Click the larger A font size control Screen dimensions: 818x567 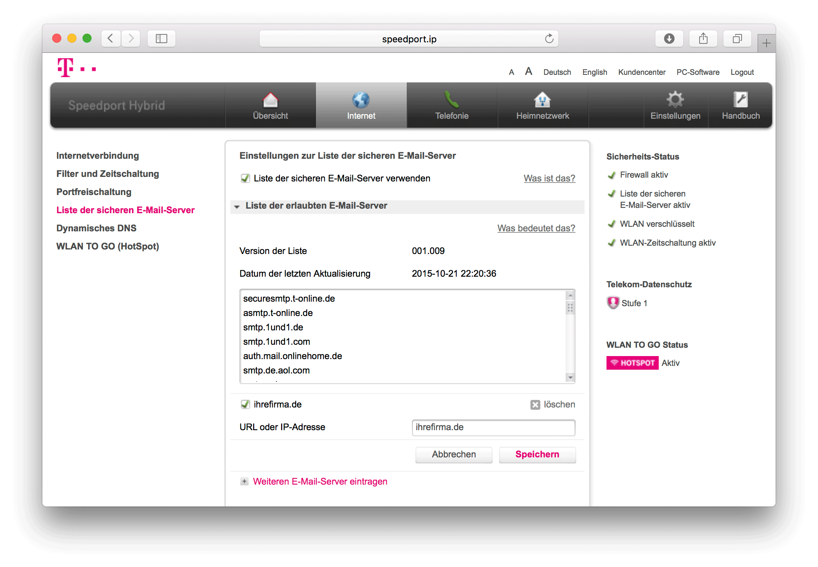tap(529, 71)
